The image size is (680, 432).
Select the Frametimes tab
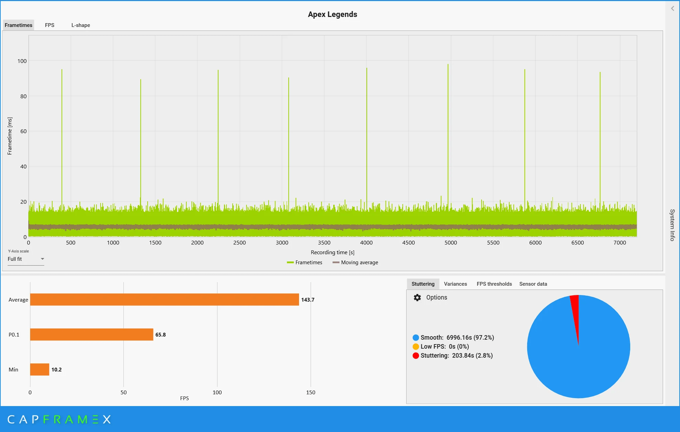(x=19, y=25)
